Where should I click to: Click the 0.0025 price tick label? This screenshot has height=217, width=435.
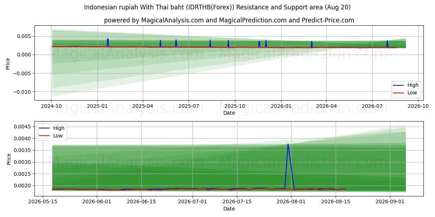(23, 174)
